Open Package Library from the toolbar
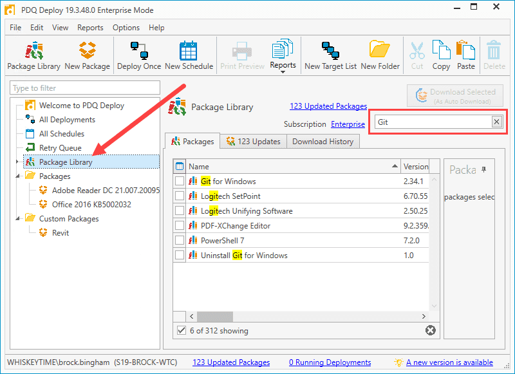 click(34, 55)
